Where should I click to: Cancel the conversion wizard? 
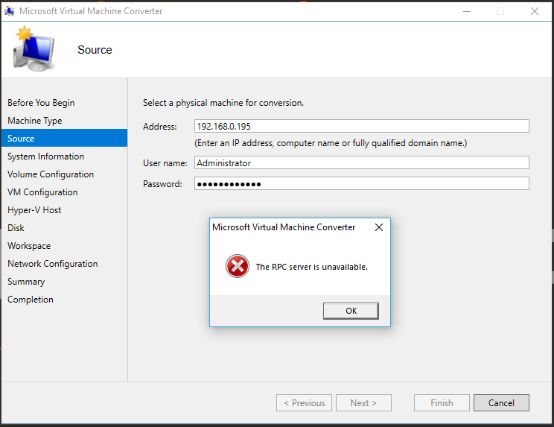tap(501, 403)
